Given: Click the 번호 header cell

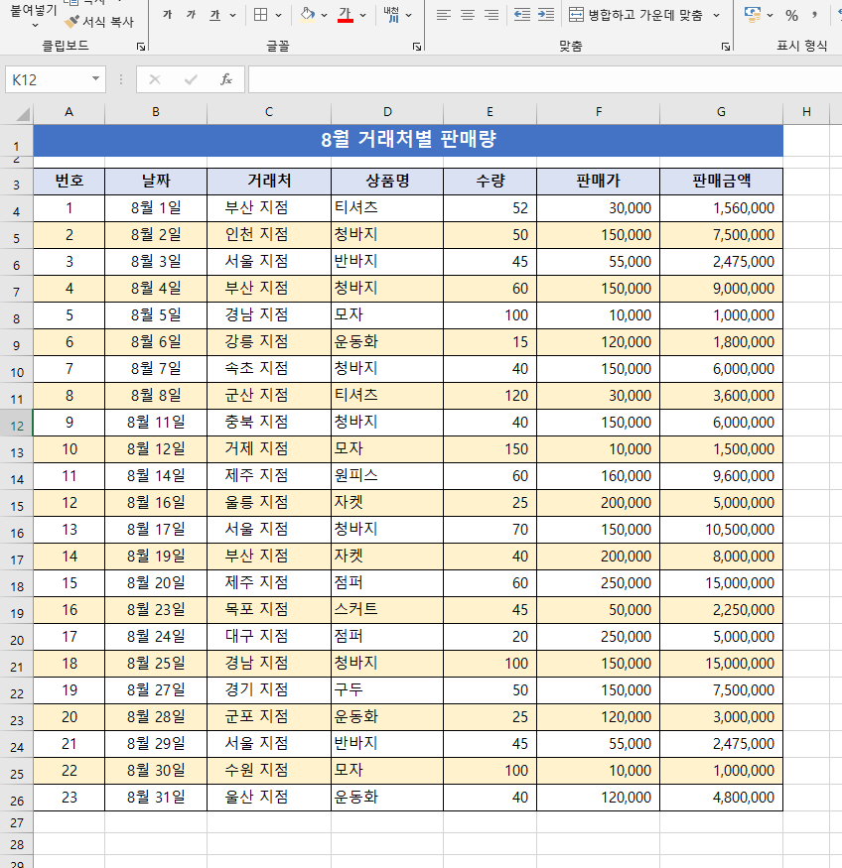Looking at the screenshot, I should click(70, 181).
